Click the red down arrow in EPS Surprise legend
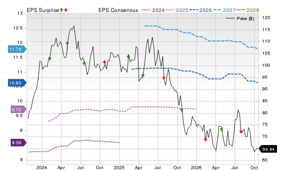Screen dimensions: 285x170 click(66, 10)
